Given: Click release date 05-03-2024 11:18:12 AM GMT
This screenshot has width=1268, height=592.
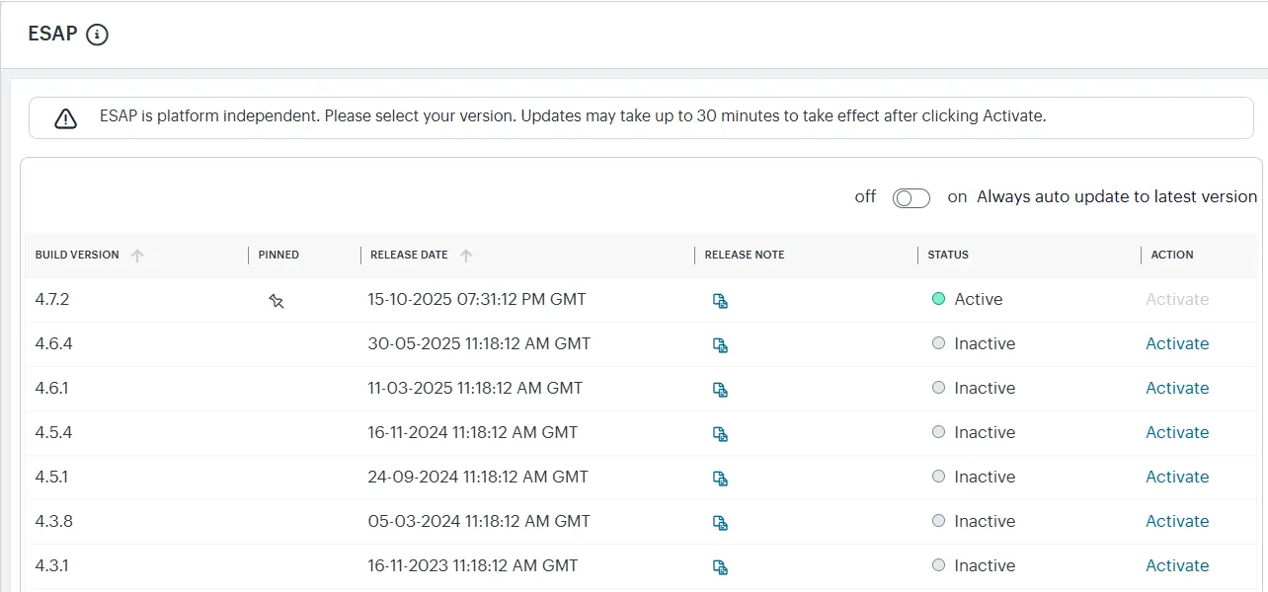Looking at the screenshot, I should click(479, 521).
